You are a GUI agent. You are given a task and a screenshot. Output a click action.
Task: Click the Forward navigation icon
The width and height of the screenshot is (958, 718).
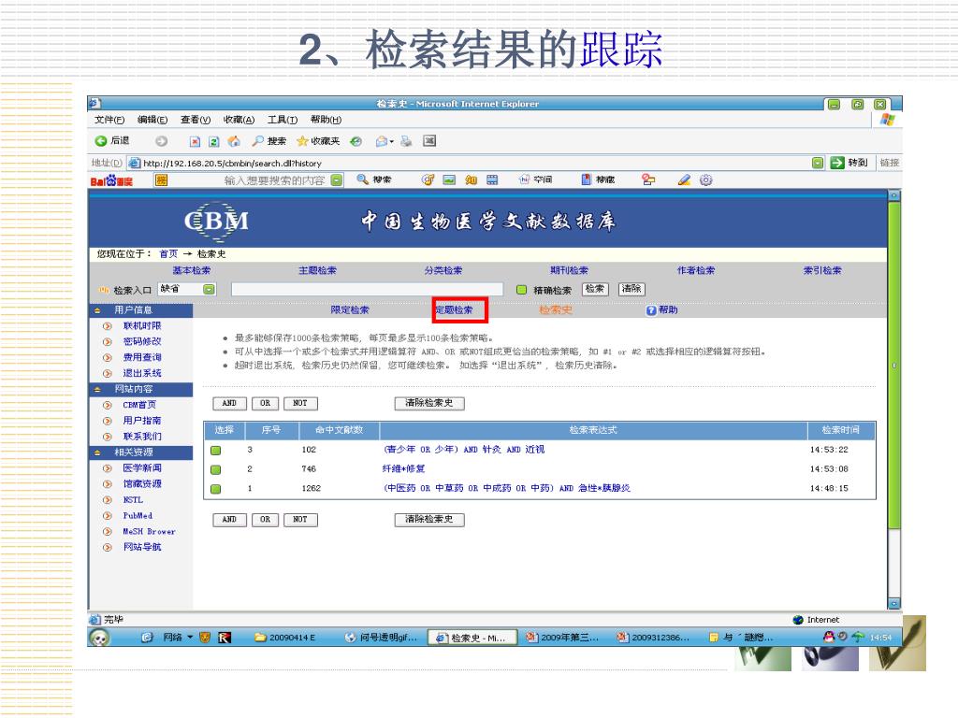pos(161,141)
